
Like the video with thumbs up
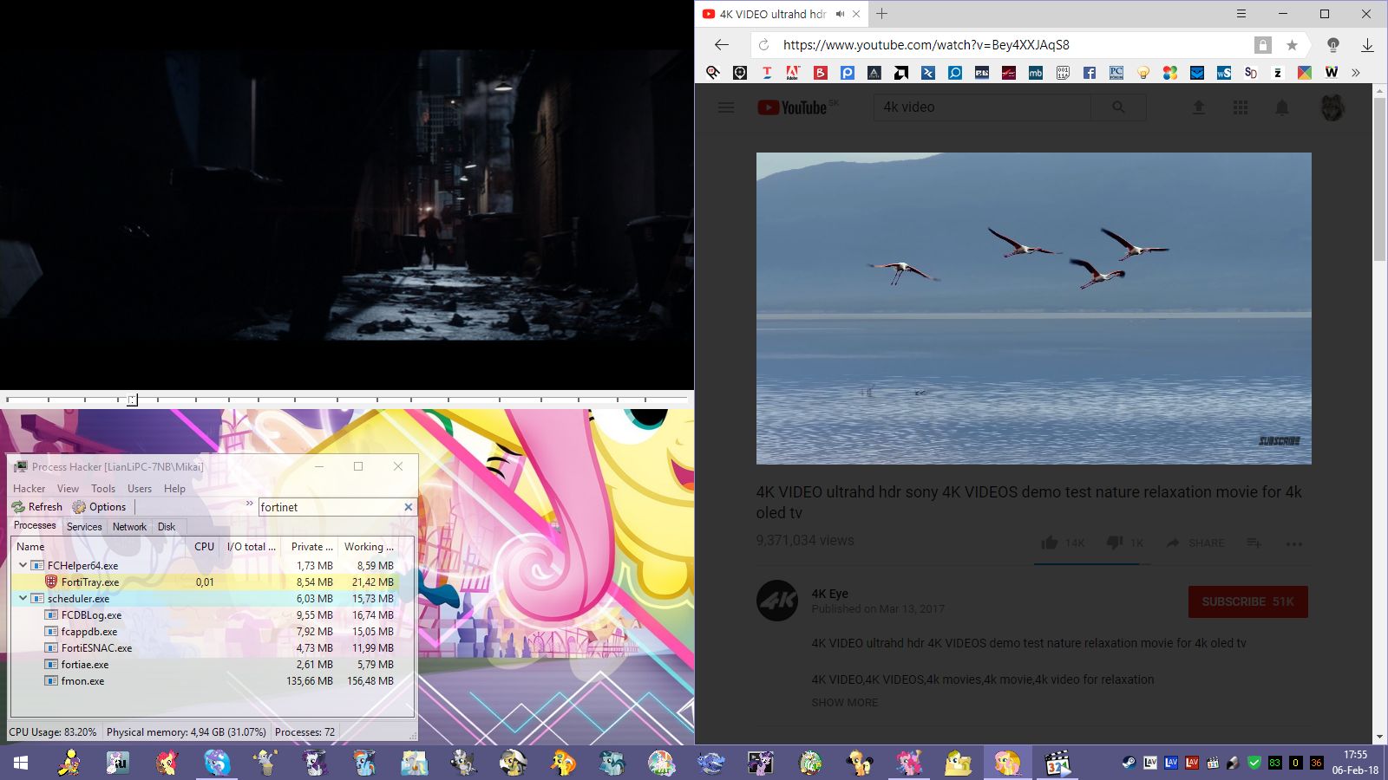coord(1050,543)
